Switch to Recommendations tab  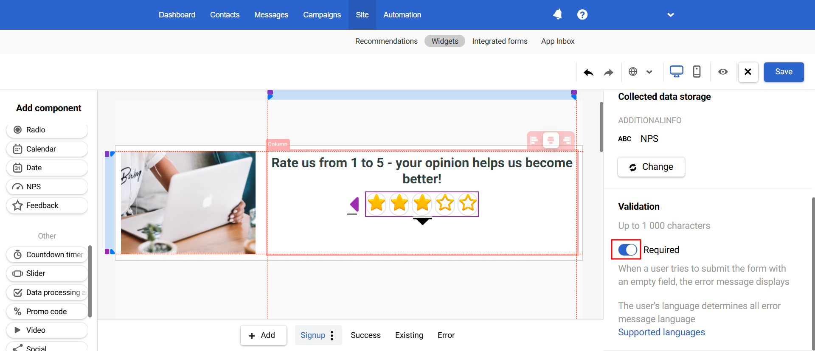point(386,41)
